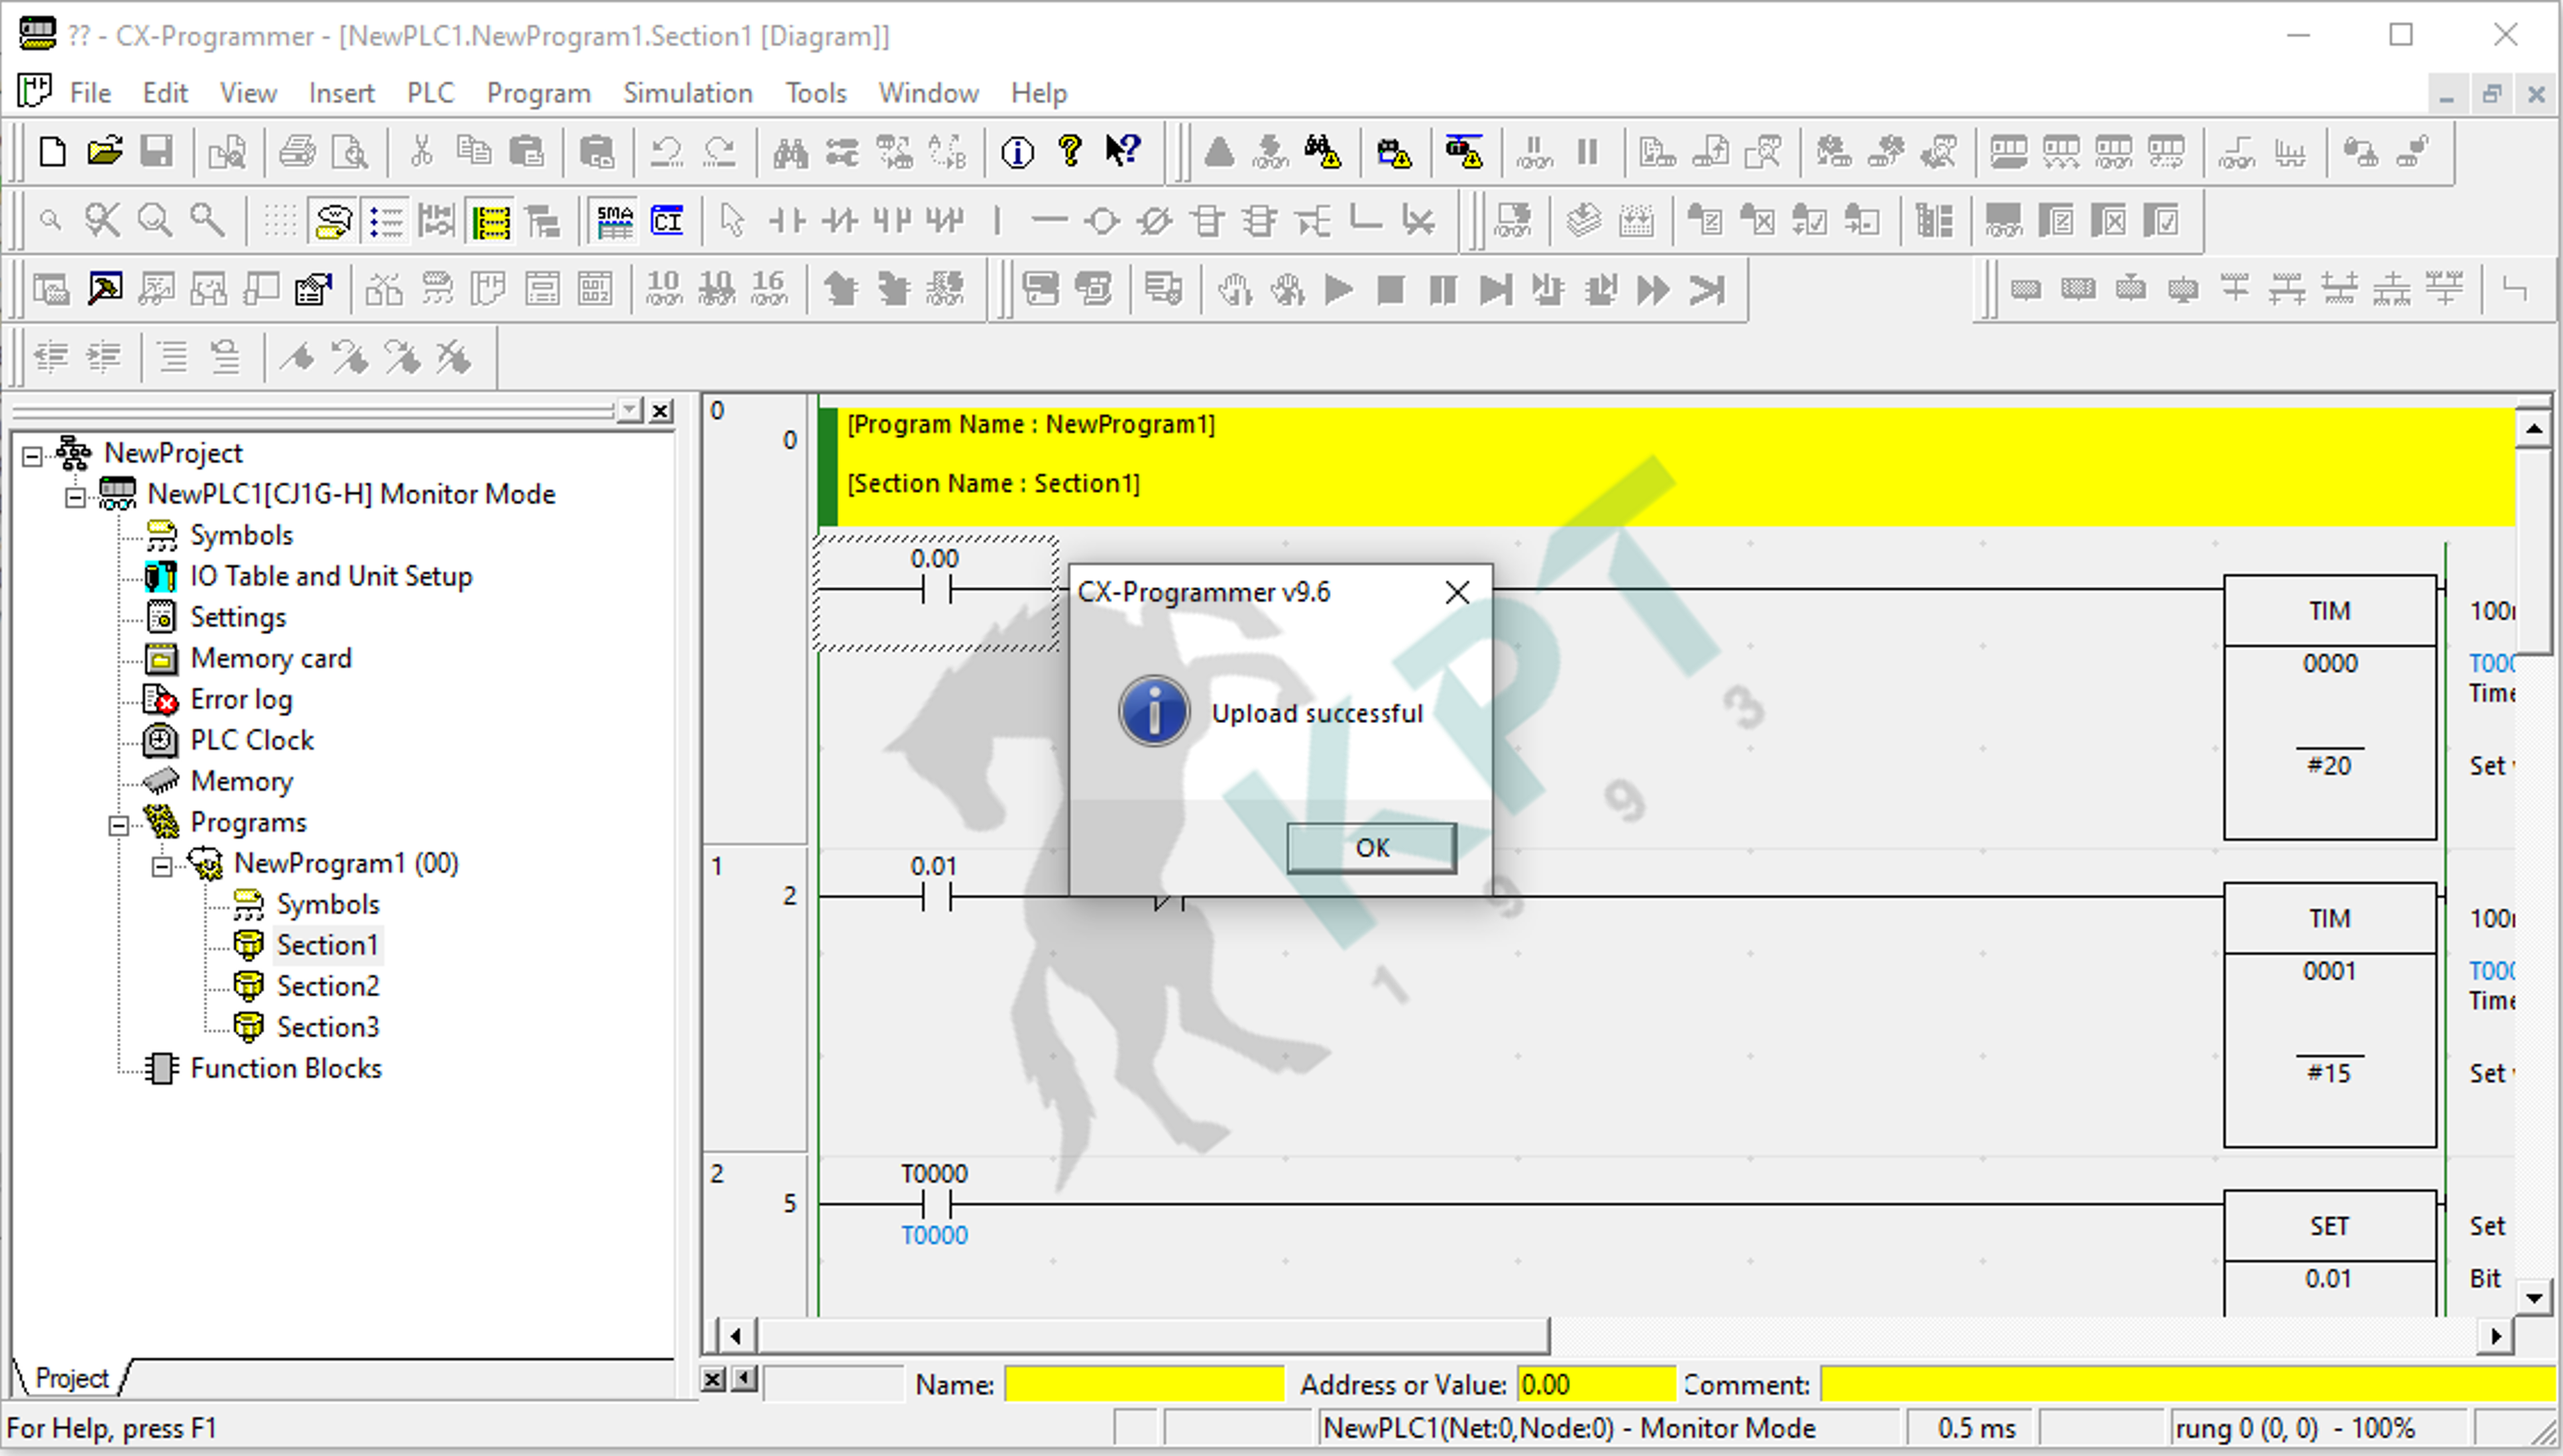2563x1456 pixels.
Task: Click the simulation Step Run button
Action: pos(1495,290)
